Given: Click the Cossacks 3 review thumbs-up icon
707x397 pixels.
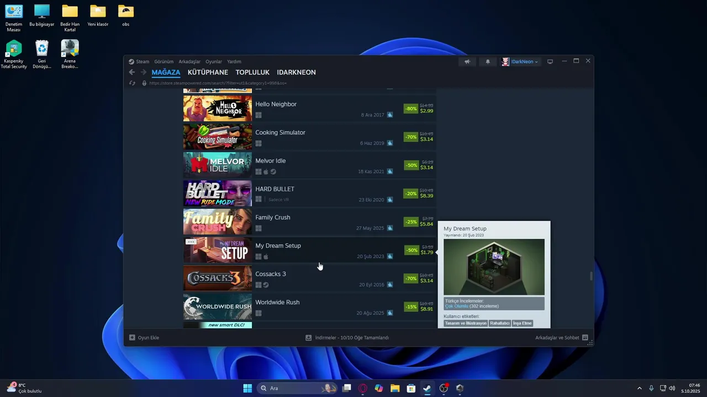Looking at the screenshot, I should pos(390,285).
